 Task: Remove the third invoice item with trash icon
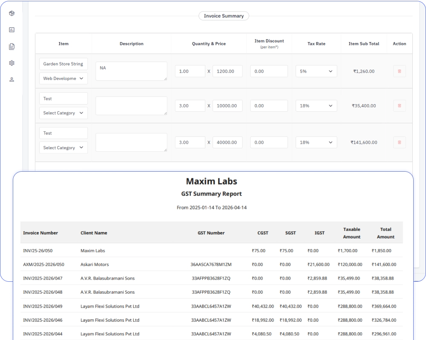pyautogui.click(x=399, y=142)
